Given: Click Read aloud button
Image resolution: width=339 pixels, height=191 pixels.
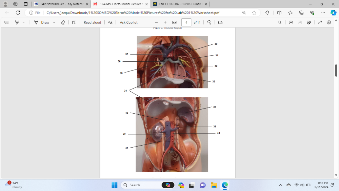Looking at the screenshot, I should [92, 22].
